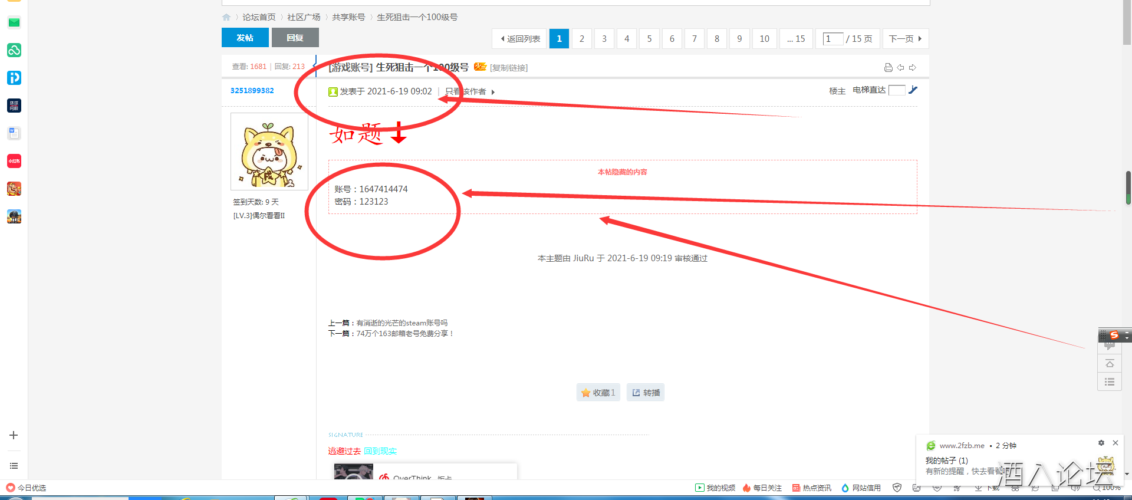Viewport: 1132px width, 500px height.
Task: Go to forum home via house icon
Action: coord(226,17)
